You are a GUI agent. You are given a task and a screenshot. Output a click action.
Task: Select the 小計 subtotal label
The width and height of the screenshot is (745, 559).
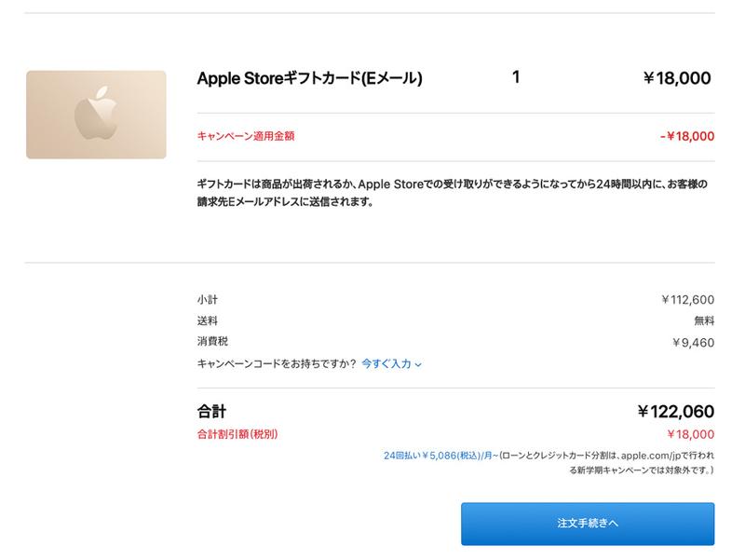(207, 300)
